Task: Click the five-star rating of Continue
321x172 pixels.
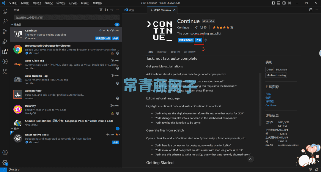Action: click(221, 27)
